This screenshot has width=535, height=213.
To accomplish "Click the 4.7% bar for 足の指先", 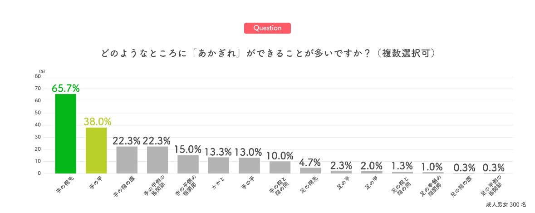I will coord(310,170).
